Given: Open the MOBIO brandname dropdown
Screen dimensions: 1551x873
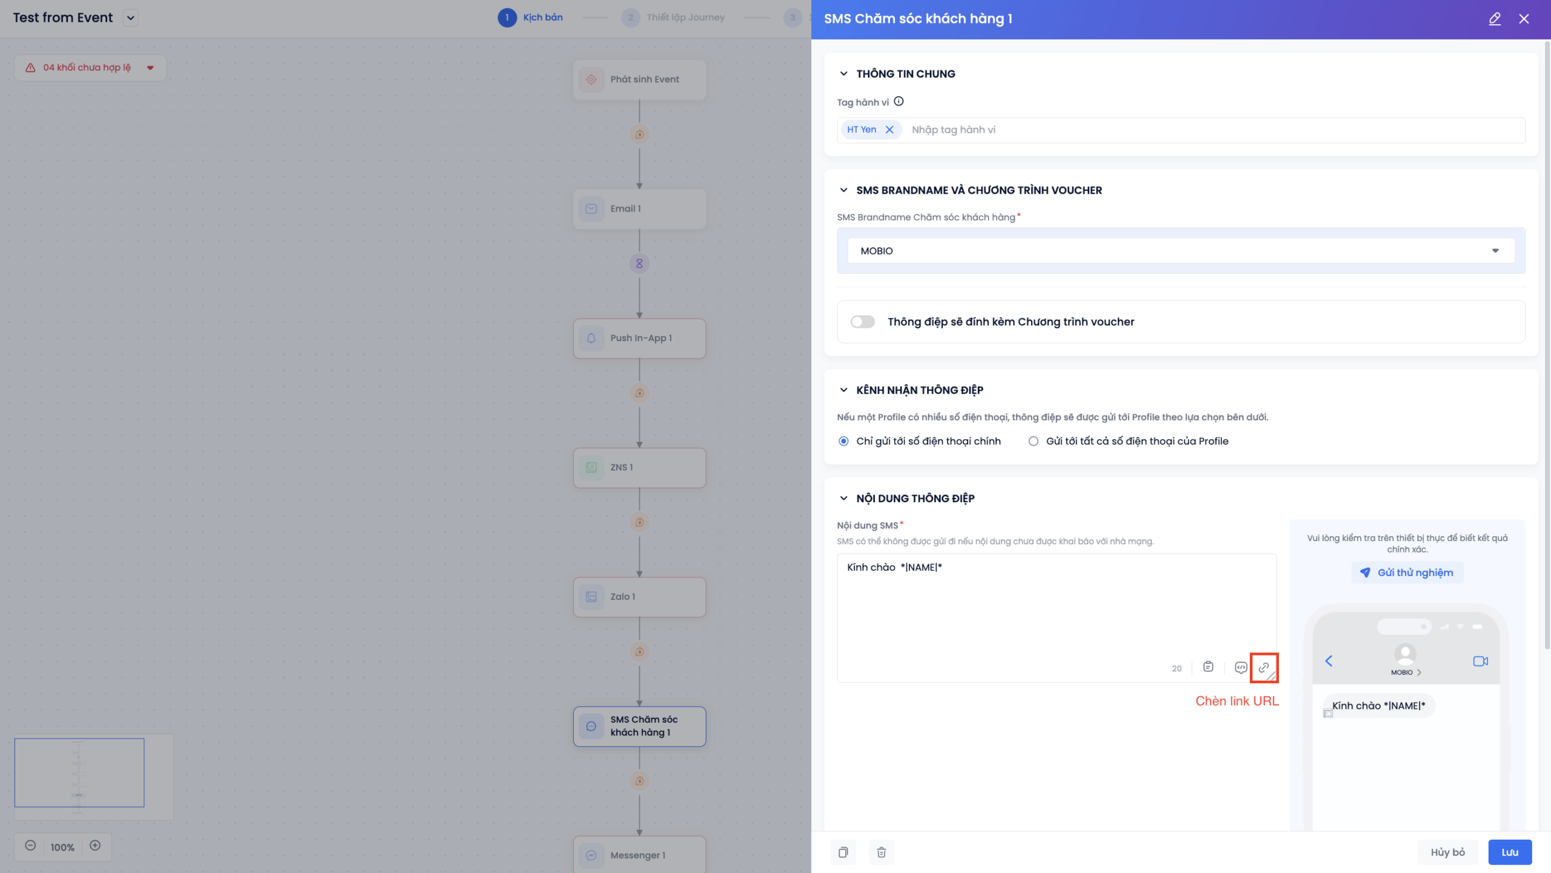Looking at the screenshot, I should (x=1180, y=251).
